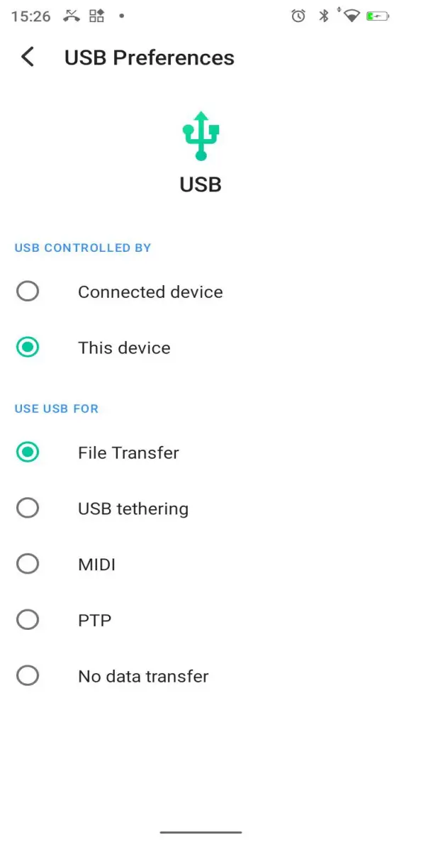
Task: Tap the USE USB FOR section label
Action: pos(56,409)
